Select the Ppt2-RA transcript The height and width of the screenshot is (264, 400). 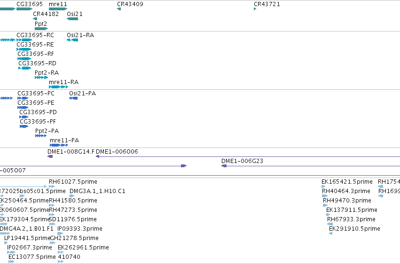pyautogui.click(x=41, y=78)
